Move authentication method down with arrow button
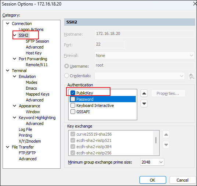The width and height of the screenshot is (197, 186). tap(144, 104)
